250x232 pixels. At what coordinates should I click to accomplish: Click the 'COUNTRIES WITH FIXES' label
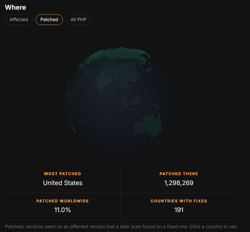click(179, 201)
